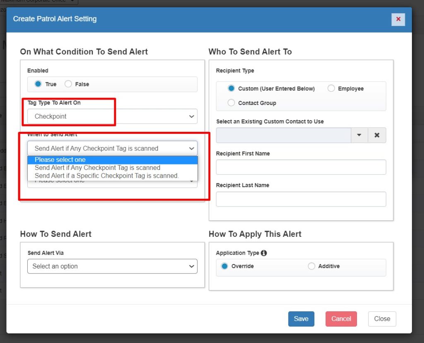
Task: Choose the Override application type
Action: click(224, 266)
